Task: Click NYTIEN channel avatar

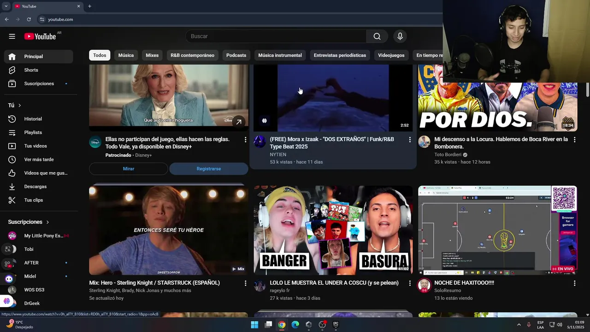Action: click(x=260, y=142)
